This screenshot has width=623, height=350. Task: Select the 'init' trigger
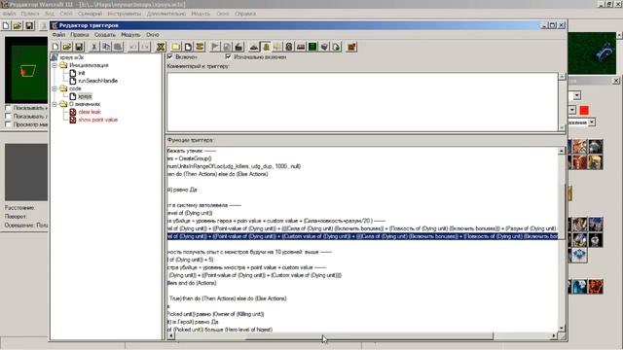[82, 73]
